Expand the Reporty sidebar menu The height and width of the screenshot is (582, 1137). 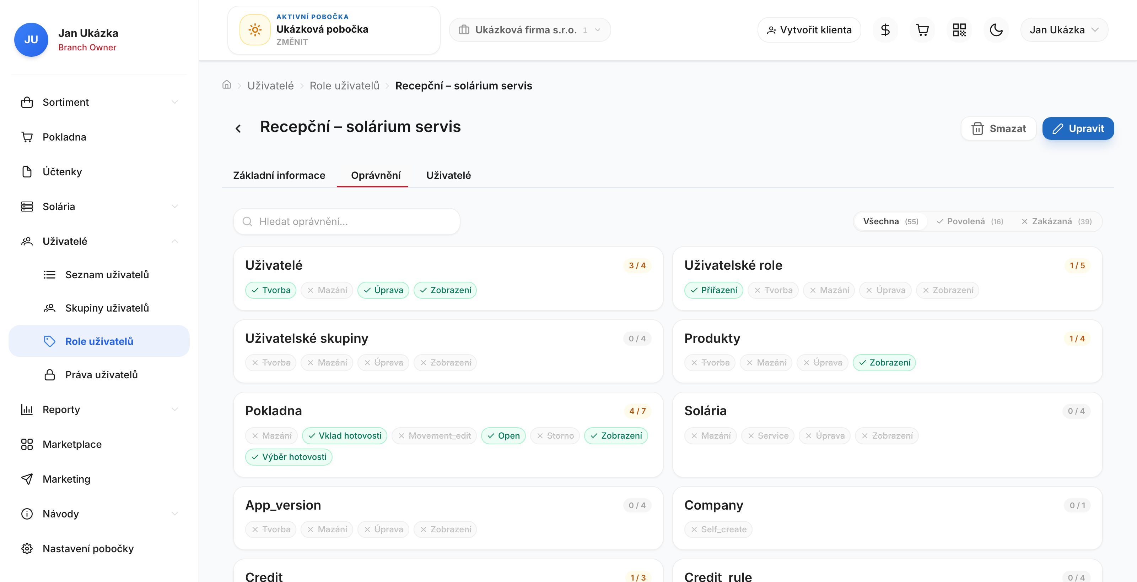pos(99,410)
